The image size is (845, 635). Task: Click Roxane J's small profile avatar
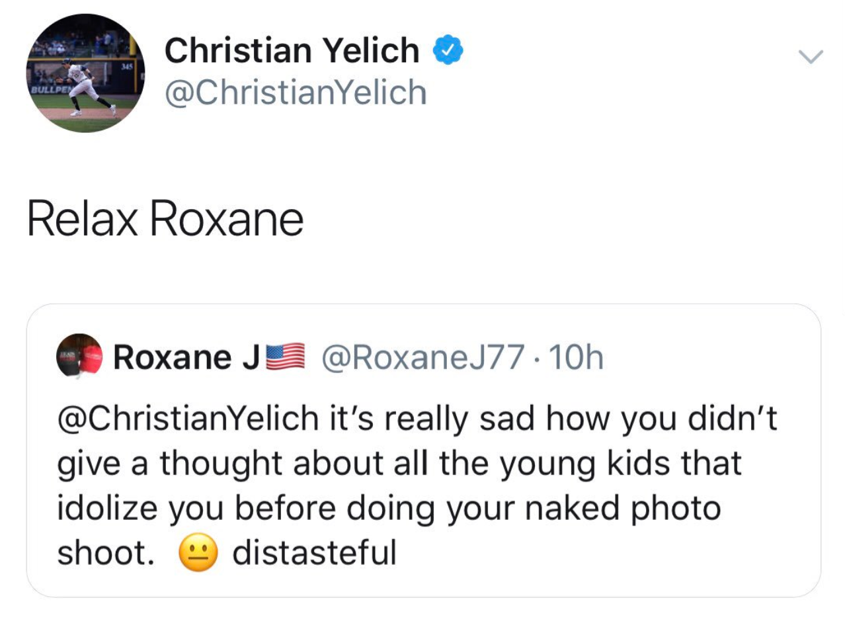79,355
